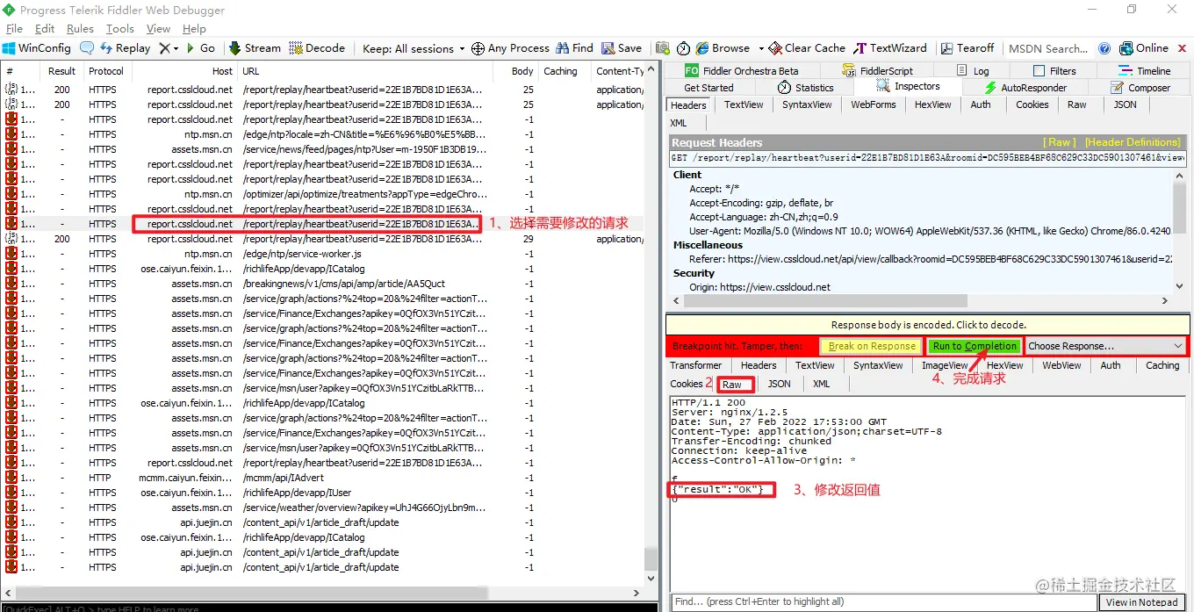Tick the Filters tab checkbox
1194x612 pixels.
1039,71
